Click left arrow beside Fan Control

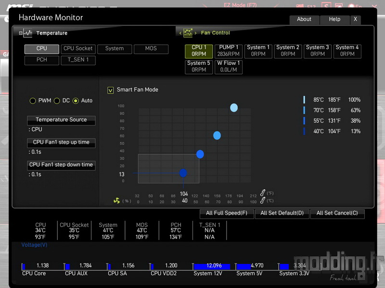pyautogui.click(x=180, y=33)
